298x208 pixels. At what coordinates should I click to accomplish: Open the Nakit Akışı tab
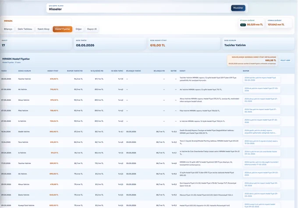pyautogui.click(x=43, y=29)
